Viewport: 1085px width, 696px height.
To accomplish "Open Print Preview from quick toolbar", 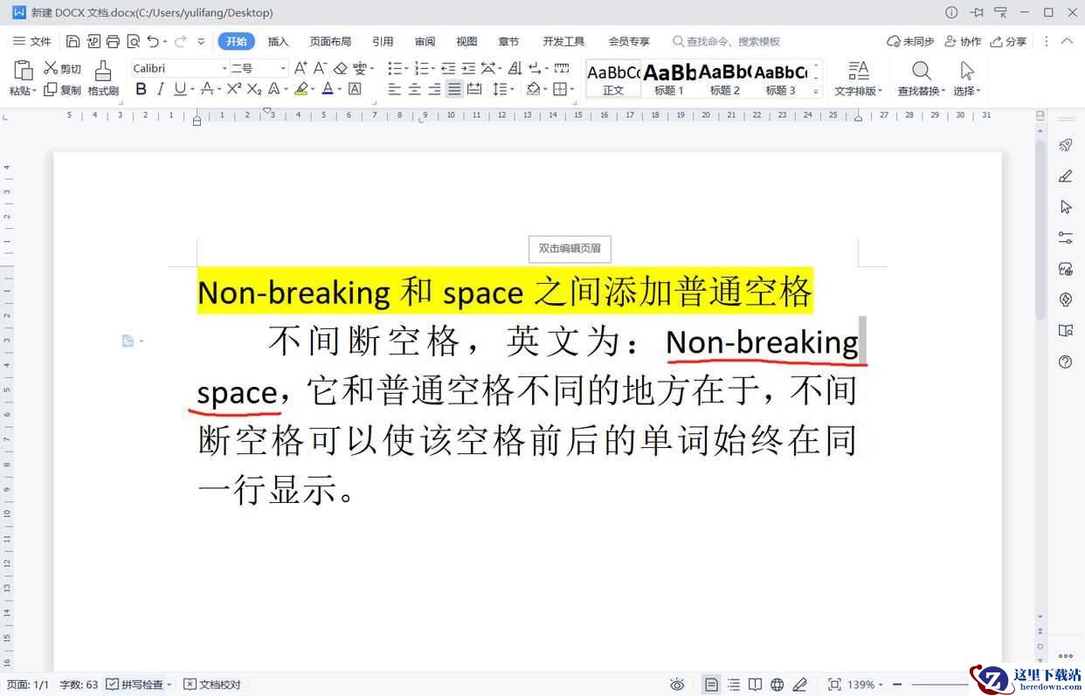I will [x=133, y=41].
